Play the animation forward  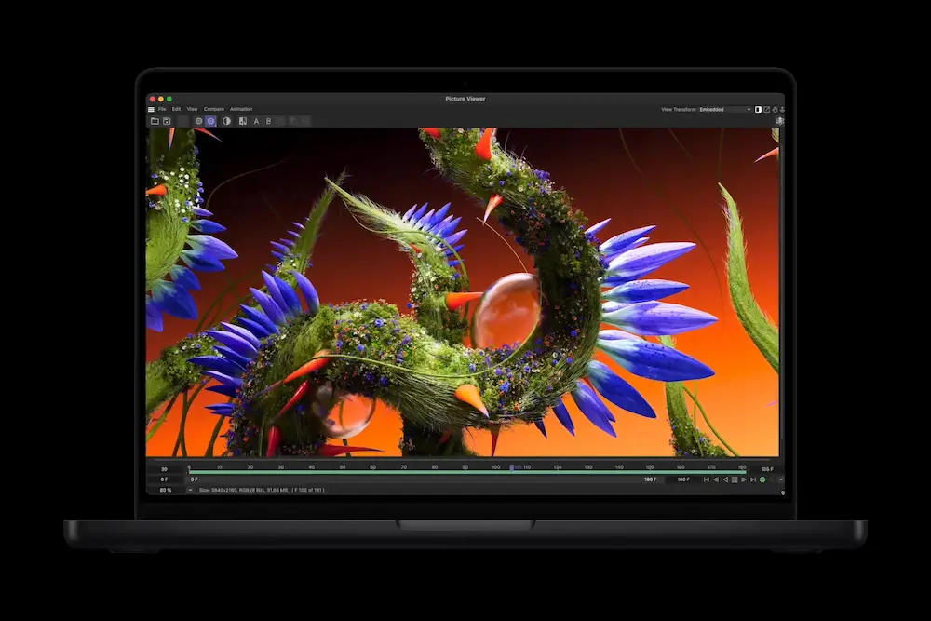coord(744,479)
